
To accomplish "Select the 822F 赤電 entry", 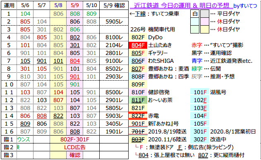I will pyautogui.click(x=144, y=116).
